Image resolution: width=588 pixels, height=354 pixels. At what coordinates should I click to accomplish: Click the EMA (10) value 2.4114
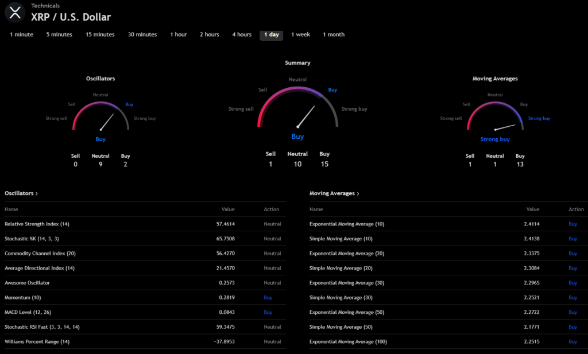532,224
